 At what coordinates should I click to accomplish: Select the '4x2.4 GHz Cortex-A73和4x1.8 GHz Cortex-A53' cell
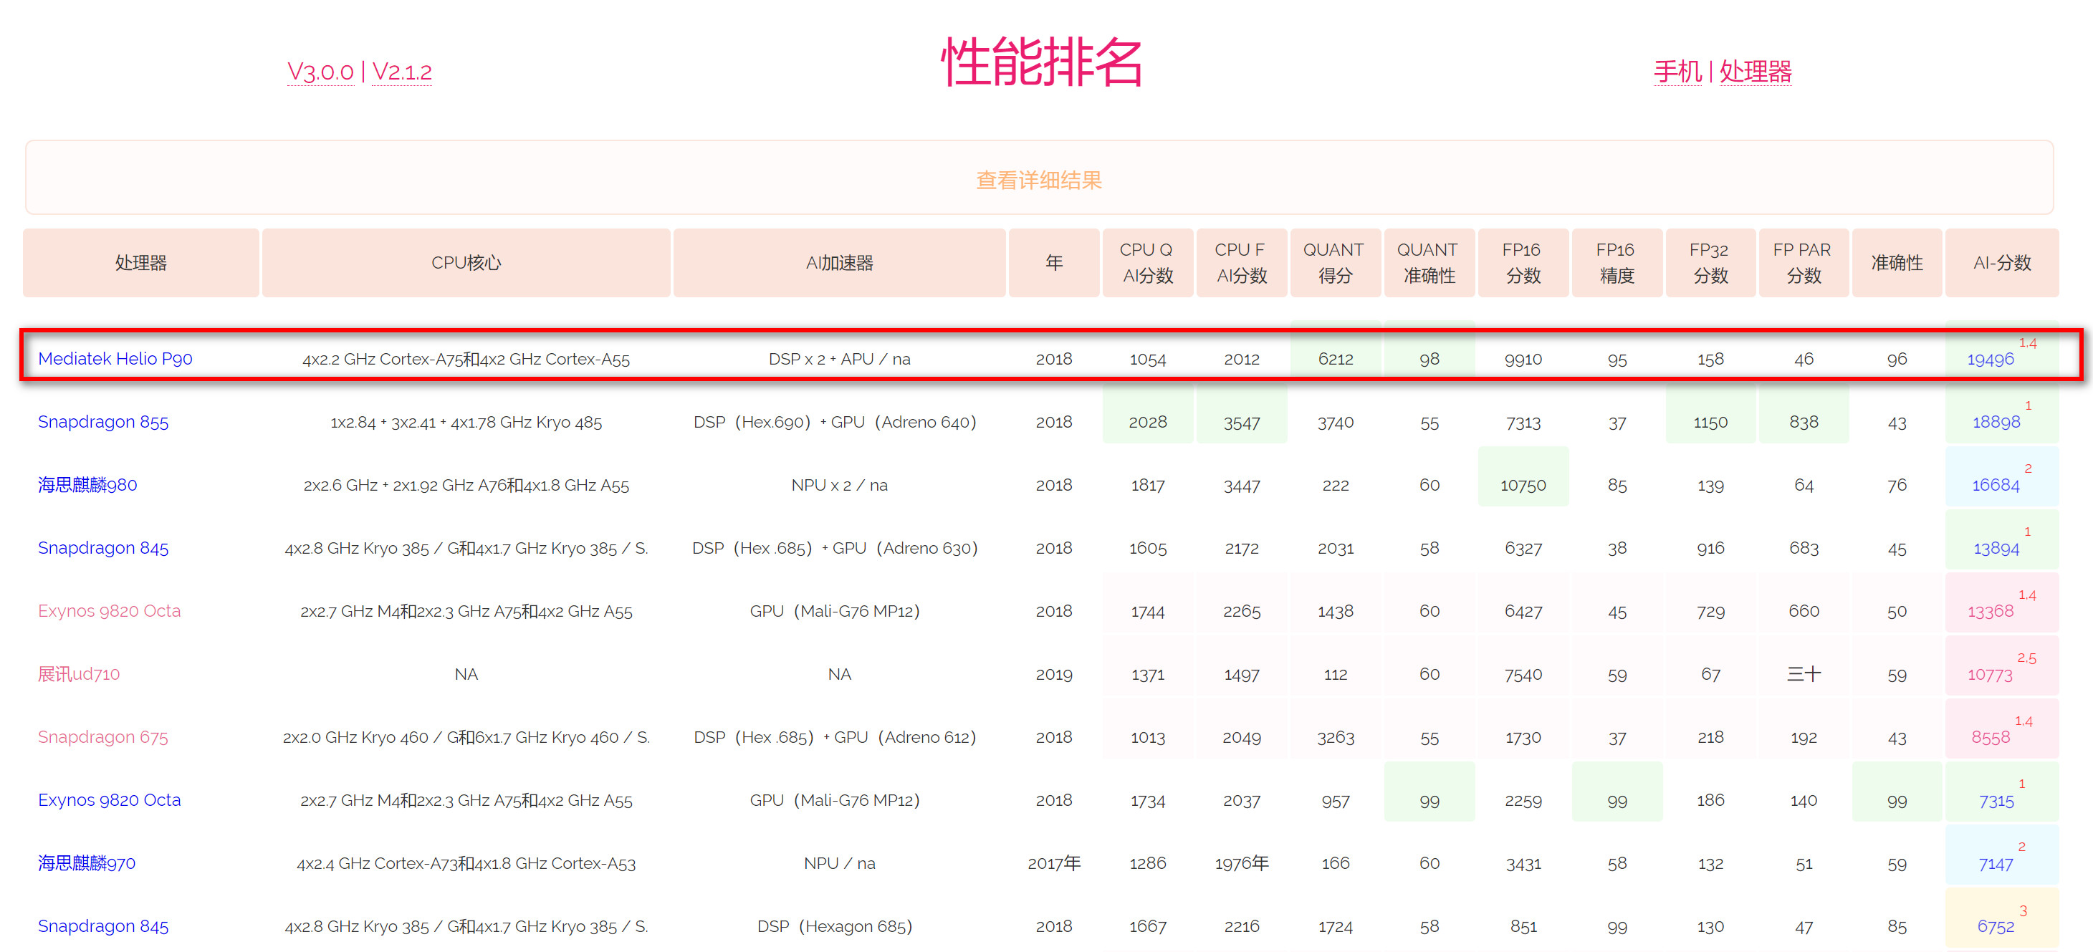tap(466, 863)
